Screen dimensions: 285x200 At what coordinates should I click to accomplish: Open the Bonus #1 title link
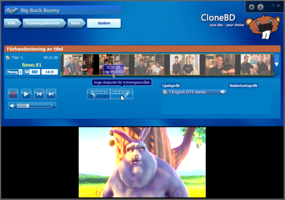(x=32, y=65)
